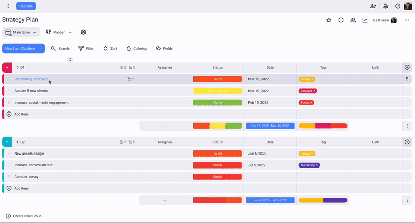Open board info icon
This screenshot has height=223, width=415.
click(x=341, y=20)
